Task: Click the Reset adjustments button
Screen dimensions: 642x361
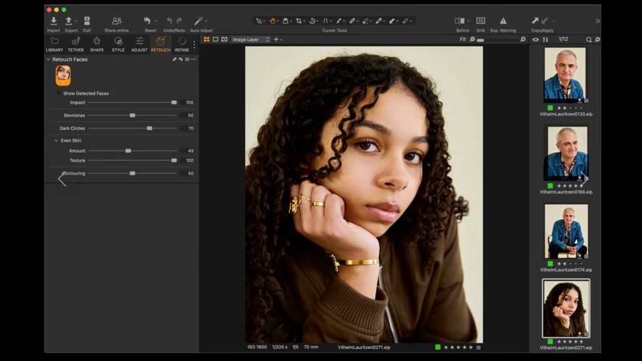Action: click(x=148, y=20)
